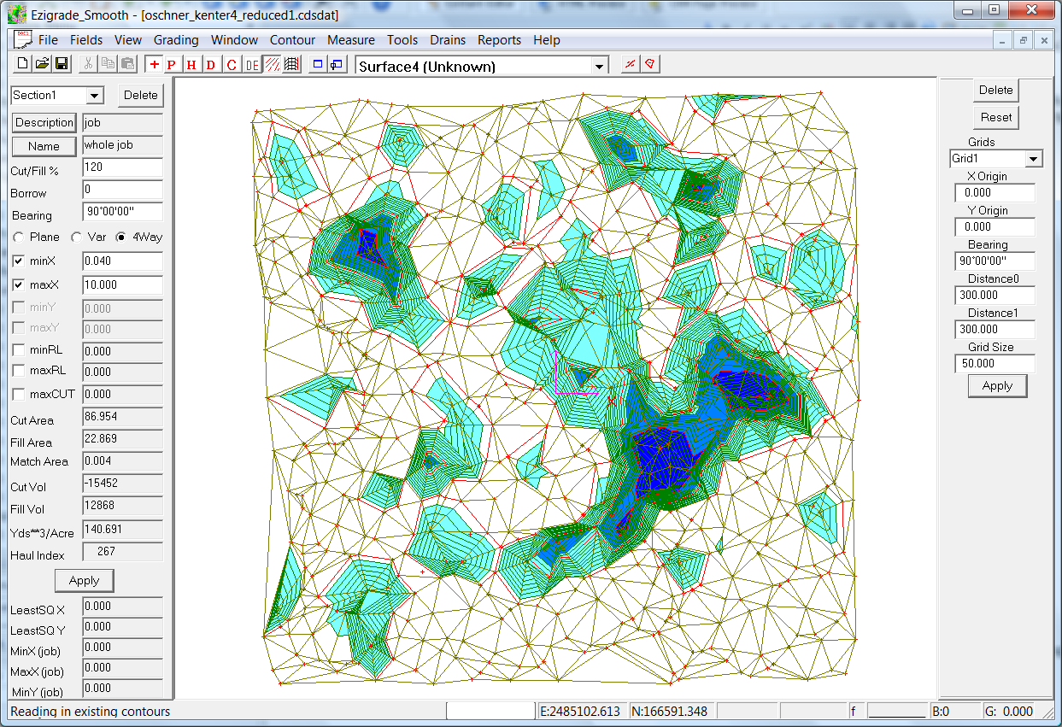Screen dimensions: 1062x727
Task: Open the Grading menu
Action: [x=176, y=40]
